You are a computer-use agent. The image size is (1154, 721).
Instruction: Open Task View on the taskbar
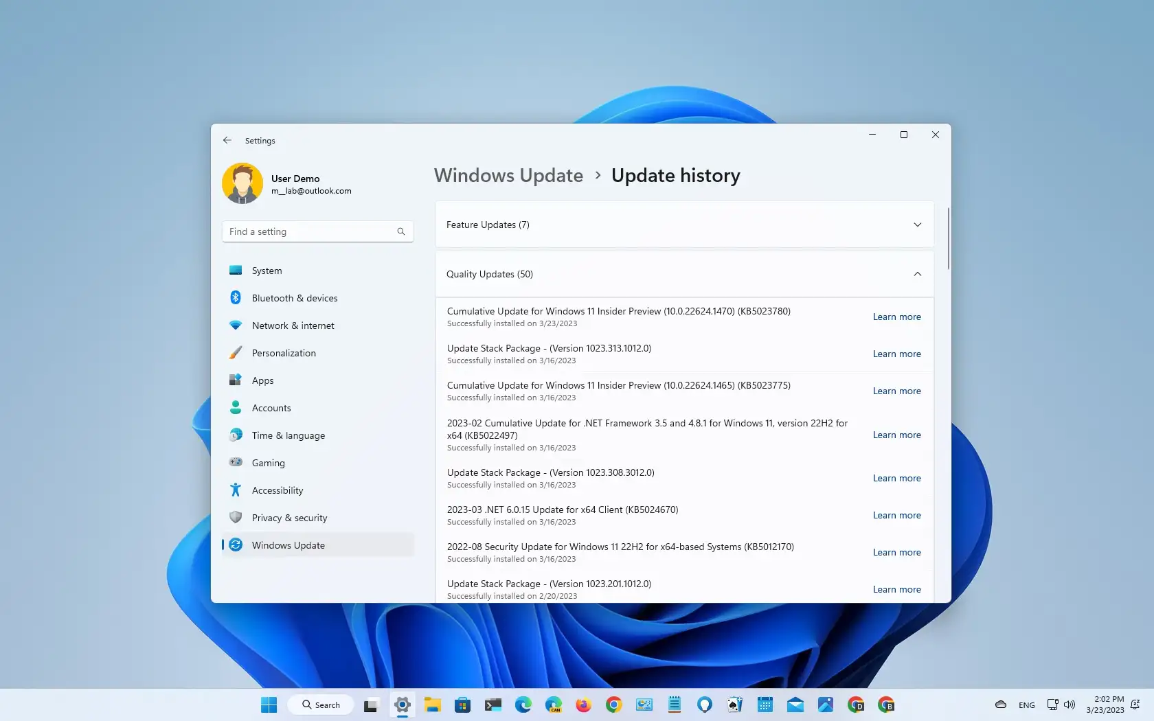pyautogui.click(x=371, y=705)
